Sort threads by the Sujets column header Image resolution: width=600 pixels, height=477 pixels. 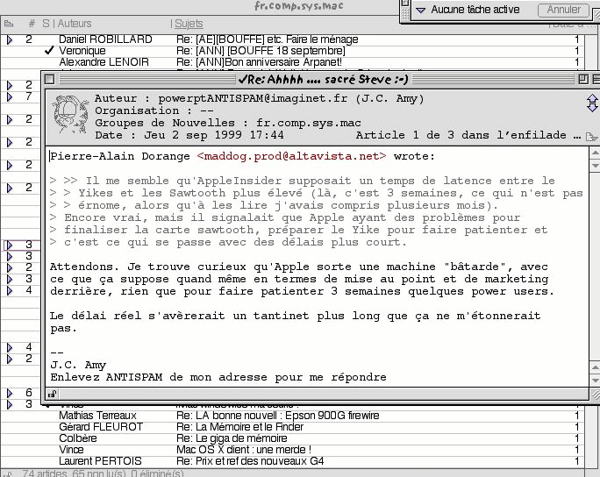[189, 24]
